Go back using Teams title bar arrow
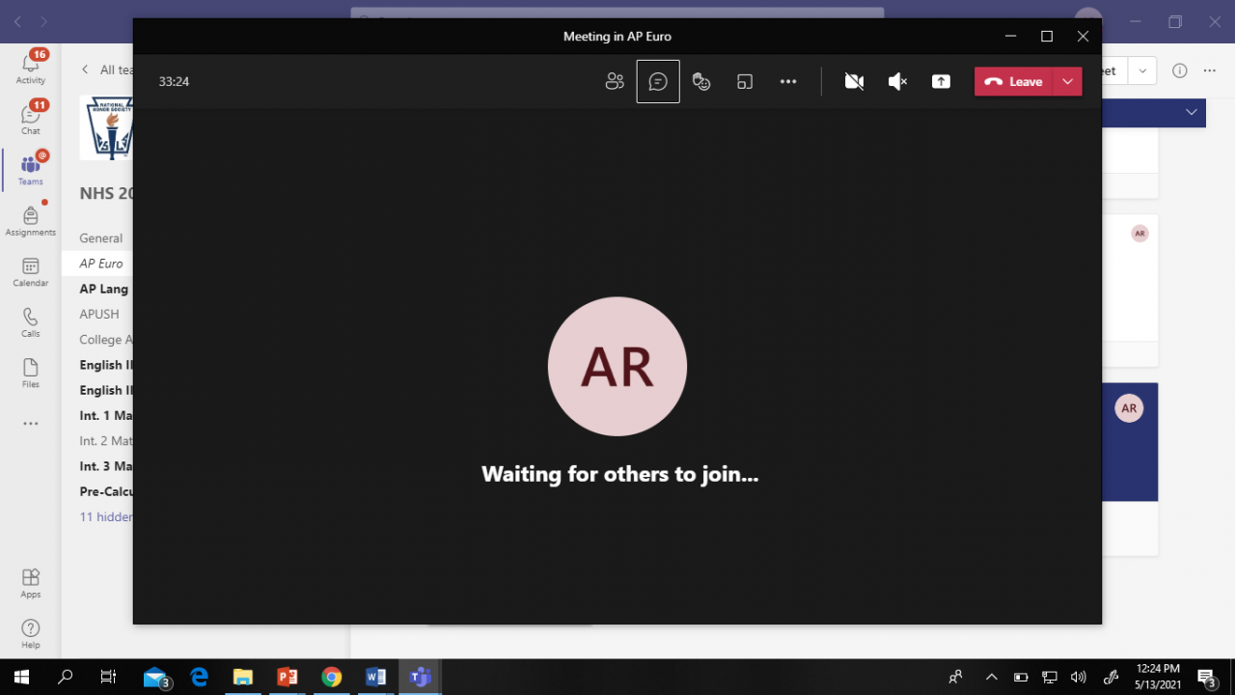The image size is (1235, 695). [x=17, y=21]
